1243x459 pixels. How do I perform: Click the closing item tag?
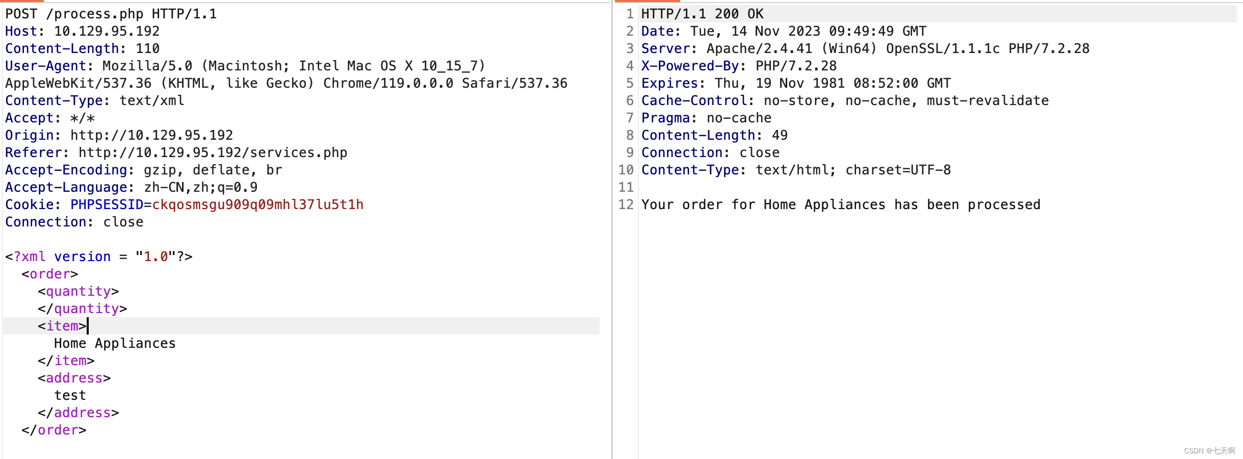pos(66,361)
